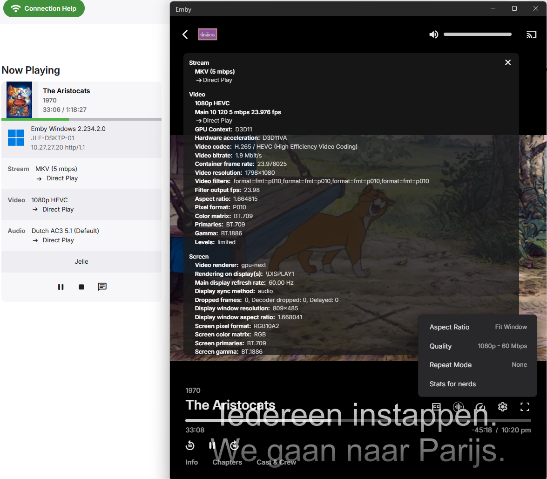
Task: Click the dashboard Stream MKV (5 mbps) text
Action: click(x=56, y=169)
